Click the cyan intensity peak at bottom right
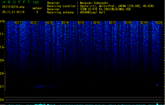165x105 pixels. [157, 104]
